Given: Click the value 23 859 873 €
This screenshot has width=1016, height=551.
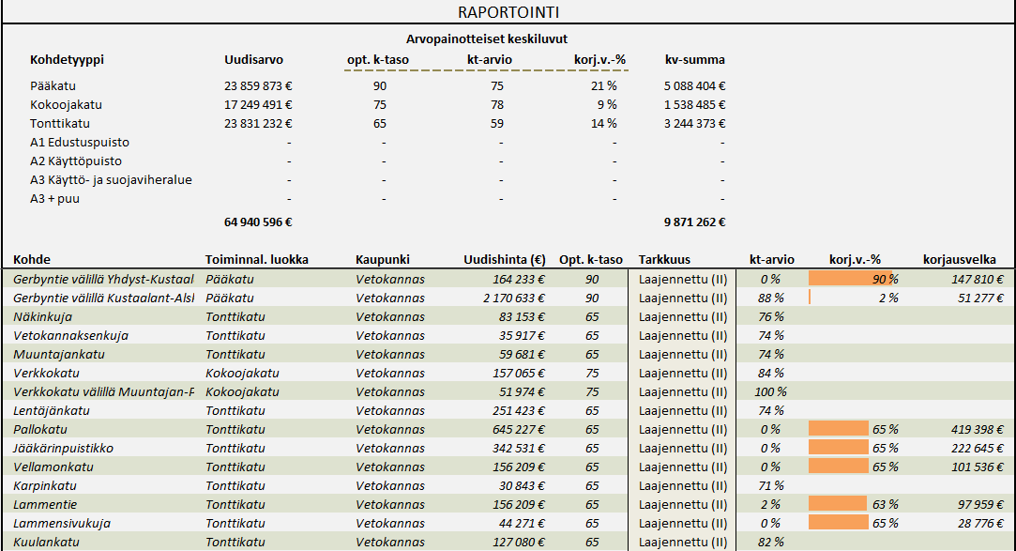Looking at the screenshot, I should pyautogui.click(x=258, y=85).
